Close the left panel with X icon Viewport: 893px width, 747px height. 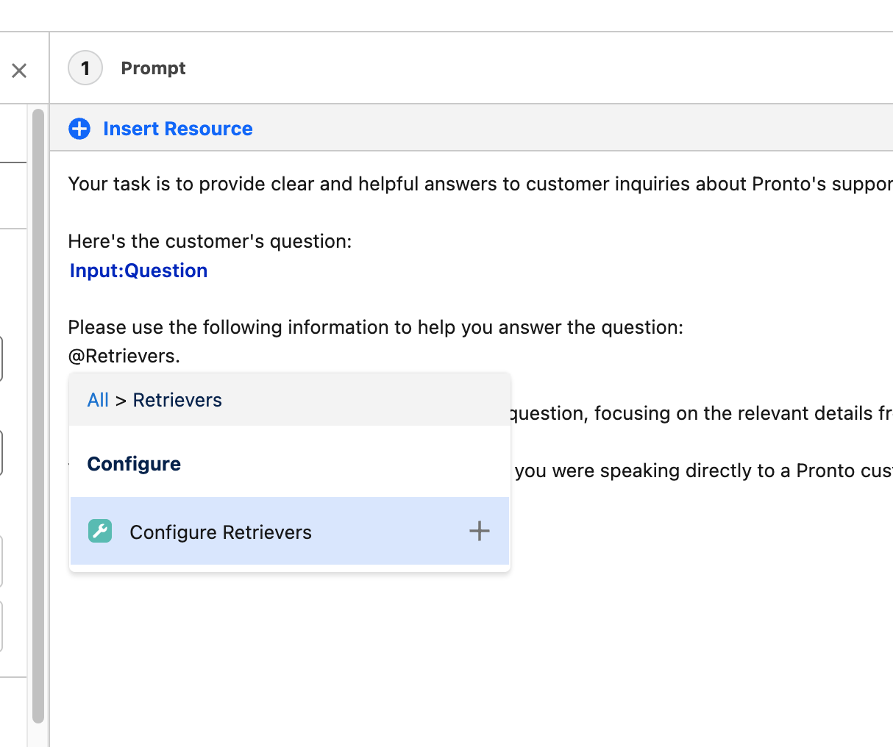point(19,71)
